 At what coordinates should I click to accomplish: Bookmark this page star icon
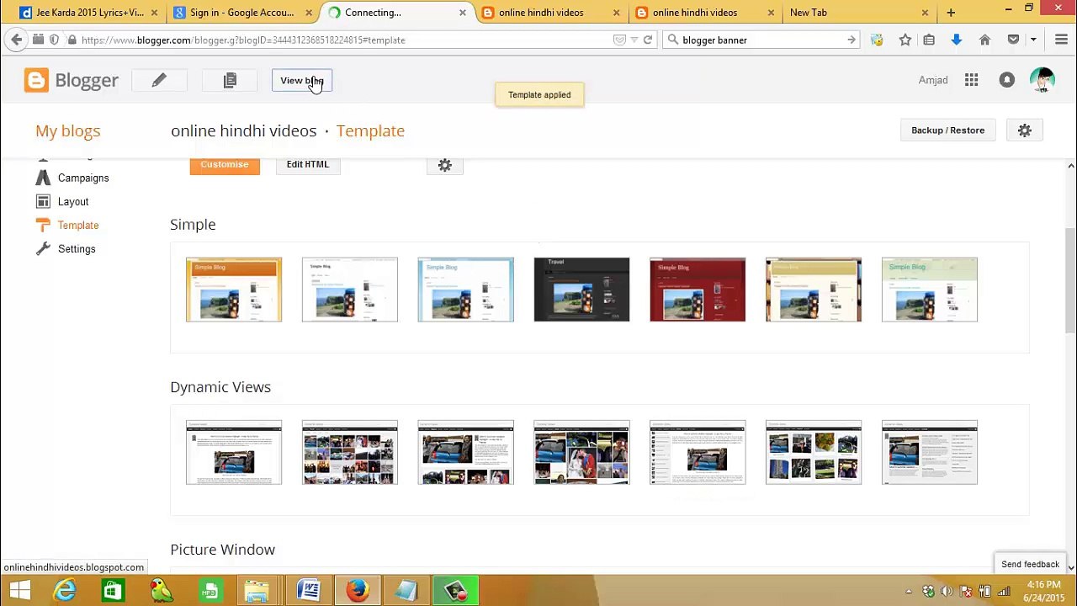905,40
